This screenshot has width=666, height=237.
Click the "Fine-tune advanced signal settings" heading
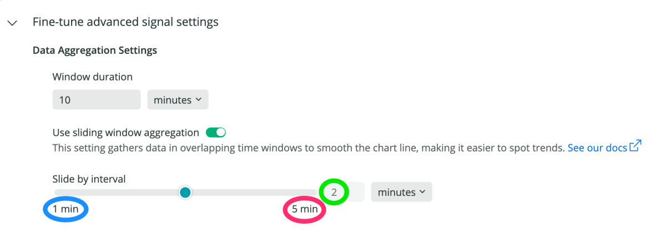coord(125,22)
